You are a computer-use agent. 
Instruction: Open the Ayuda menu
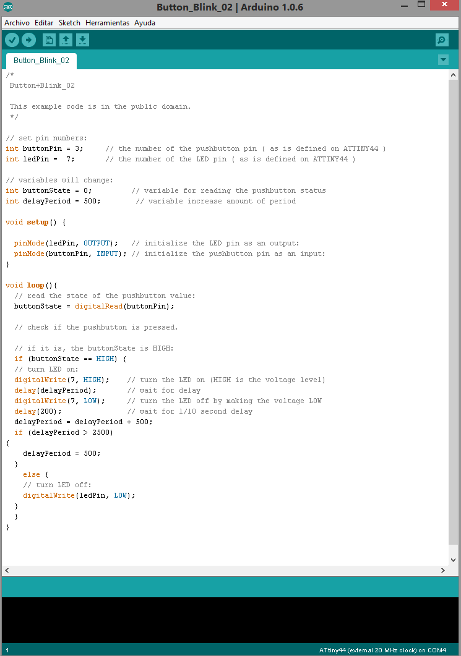144,23
